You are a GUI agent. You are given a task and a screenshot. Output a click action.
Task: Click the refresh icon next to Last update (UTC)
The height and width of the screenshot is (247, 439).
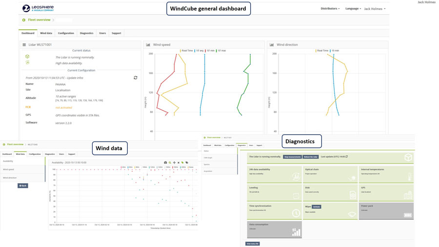click(347, 157)
